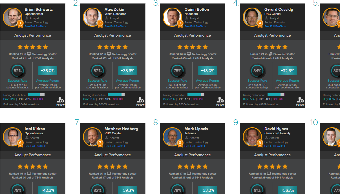Click David Hynes's rank 9 badge
Screen dimensions: 340x194
coord(260,143)
